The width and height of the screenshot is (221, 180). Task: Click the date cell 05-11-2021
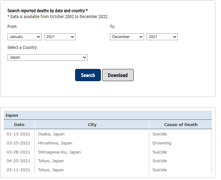(x=18, y=170)
